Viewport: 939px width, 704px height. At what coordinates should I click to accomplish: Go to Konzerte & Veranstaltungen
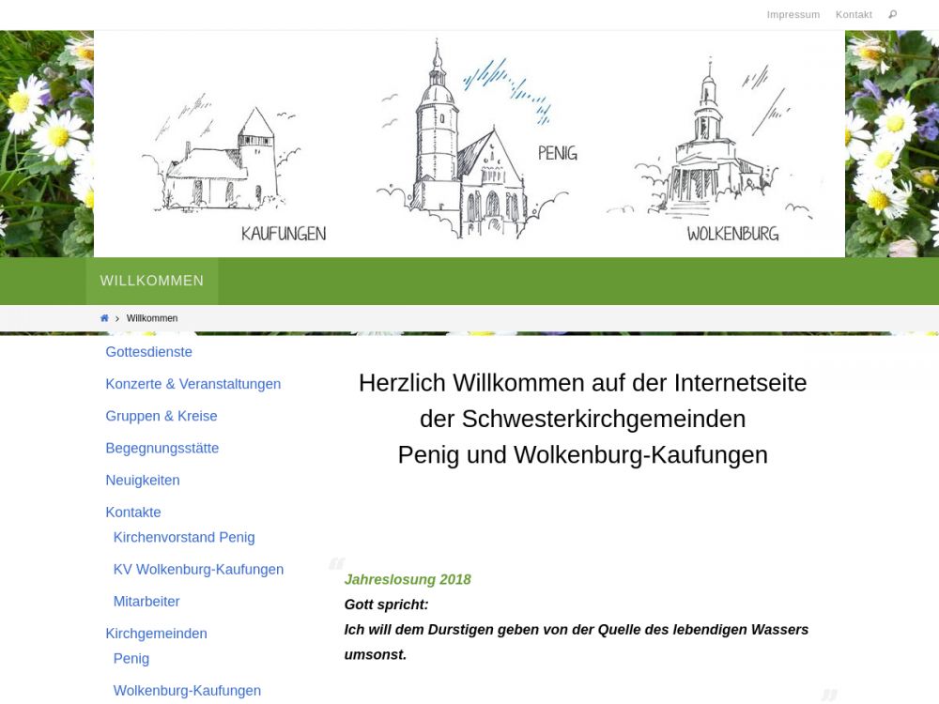pos(192,384)
